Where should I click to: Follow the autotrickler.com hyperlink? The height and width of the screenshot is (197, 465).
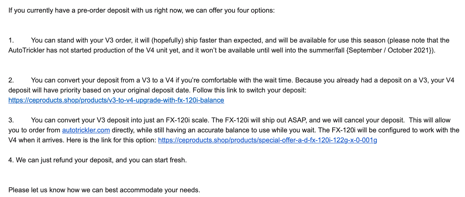[x=86, y=130]
